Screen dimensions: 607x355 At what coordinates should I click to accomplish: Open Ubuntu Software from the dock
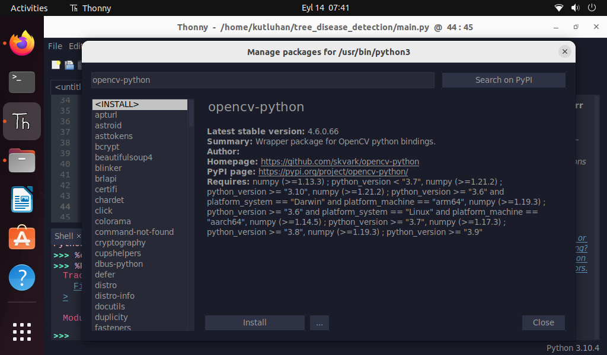[22, 238]
